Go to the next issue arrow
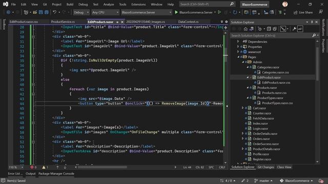Image resolution: width=328 pixels, height=184 pixels. pos(65,167)
